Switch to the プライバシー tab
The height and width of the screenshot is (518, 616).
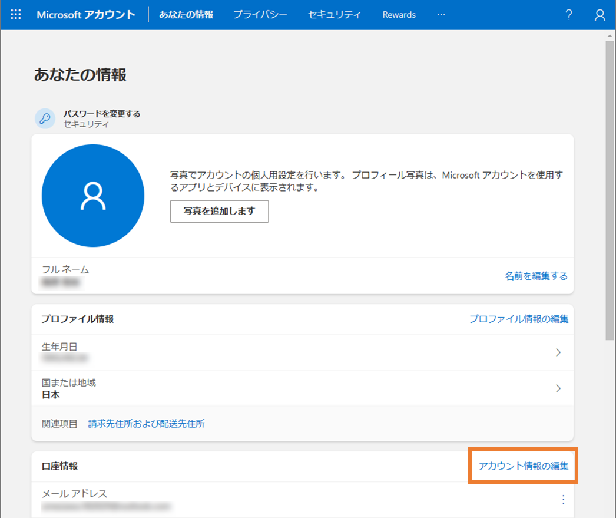point(260,15)
